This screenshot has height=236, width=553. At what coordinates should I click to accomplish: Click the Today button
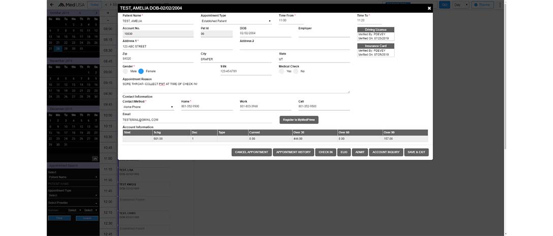point(94,5)
